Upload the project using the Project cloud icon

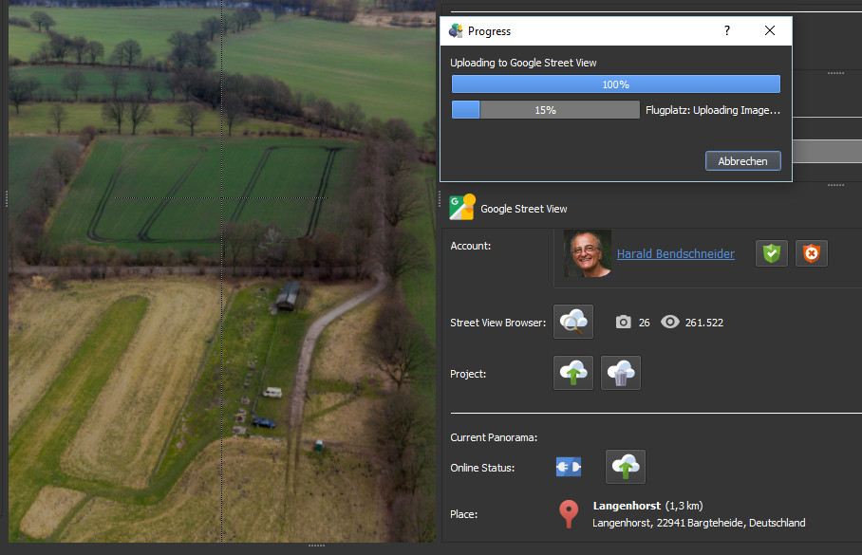[573, 373]
